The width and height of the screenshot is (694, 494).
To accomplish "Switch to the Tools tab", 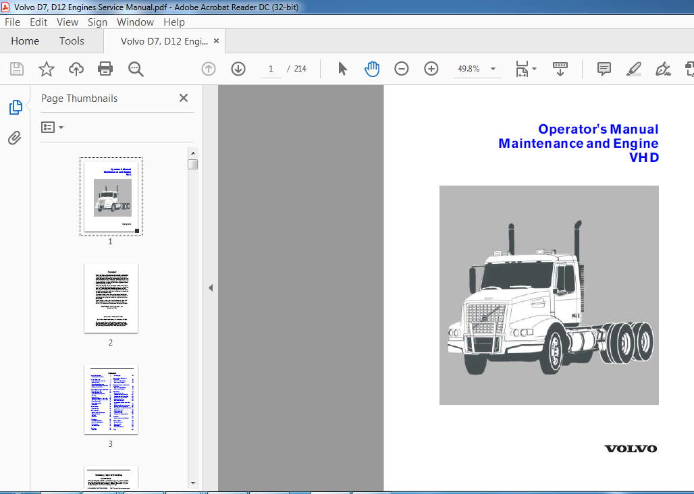I will (x=72, y=41).
